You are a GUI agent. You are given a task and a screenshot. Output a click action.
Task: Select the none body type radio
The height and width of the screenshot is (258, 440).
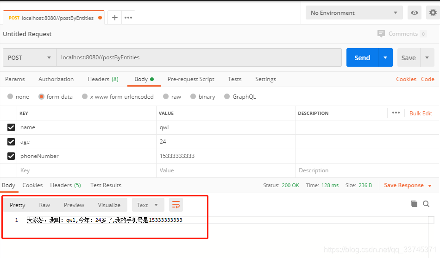coord(10,96)
